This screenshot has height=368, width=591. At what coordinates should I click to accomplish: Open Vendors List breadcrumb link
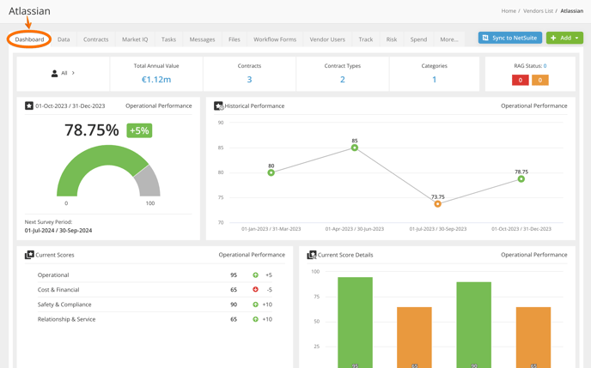538,11
